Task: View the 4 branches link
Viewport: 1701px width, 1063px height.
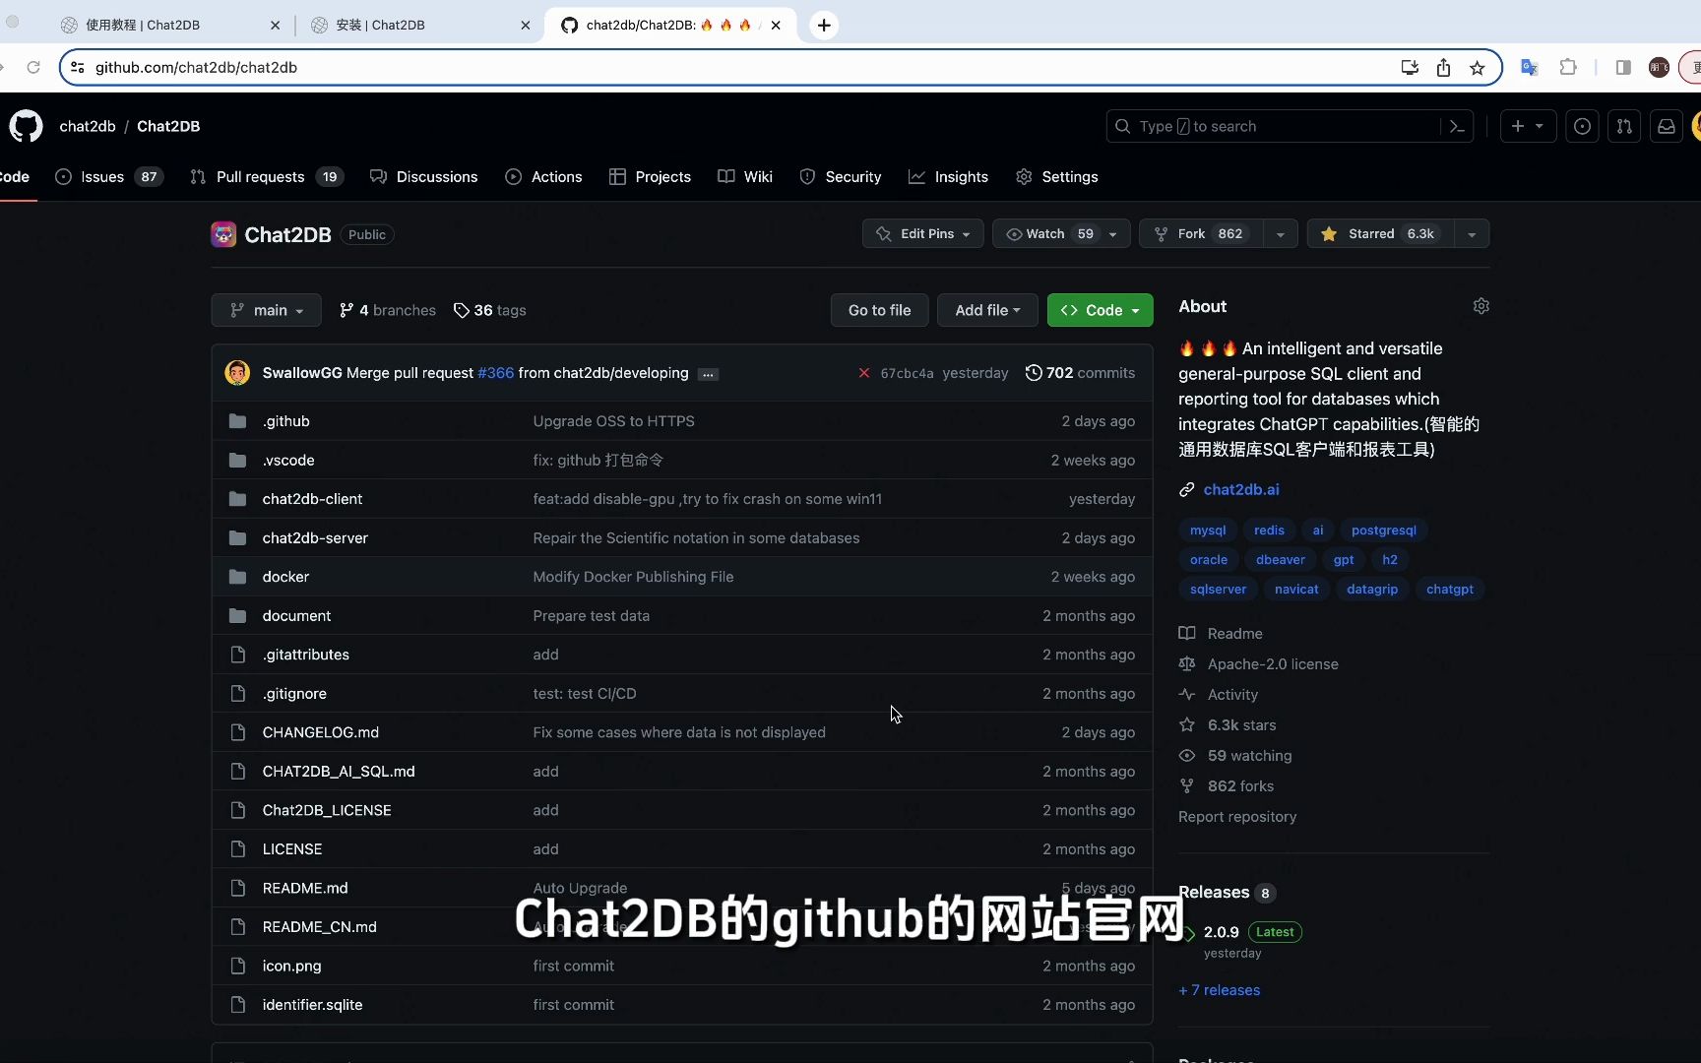Action: click(387, 310)
